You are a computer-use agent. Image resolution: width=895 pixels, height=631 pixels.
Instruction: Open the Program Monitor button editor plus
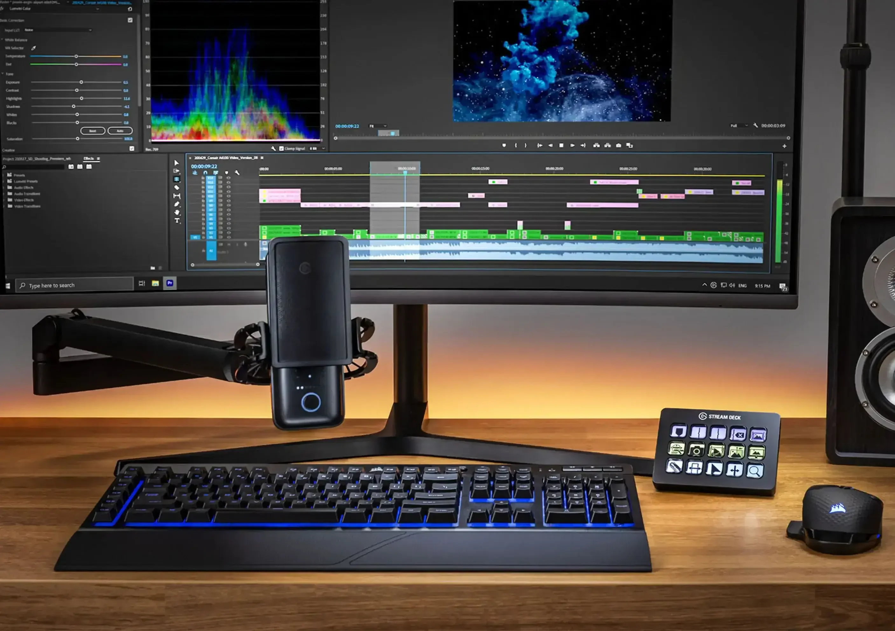coord(784,146)
